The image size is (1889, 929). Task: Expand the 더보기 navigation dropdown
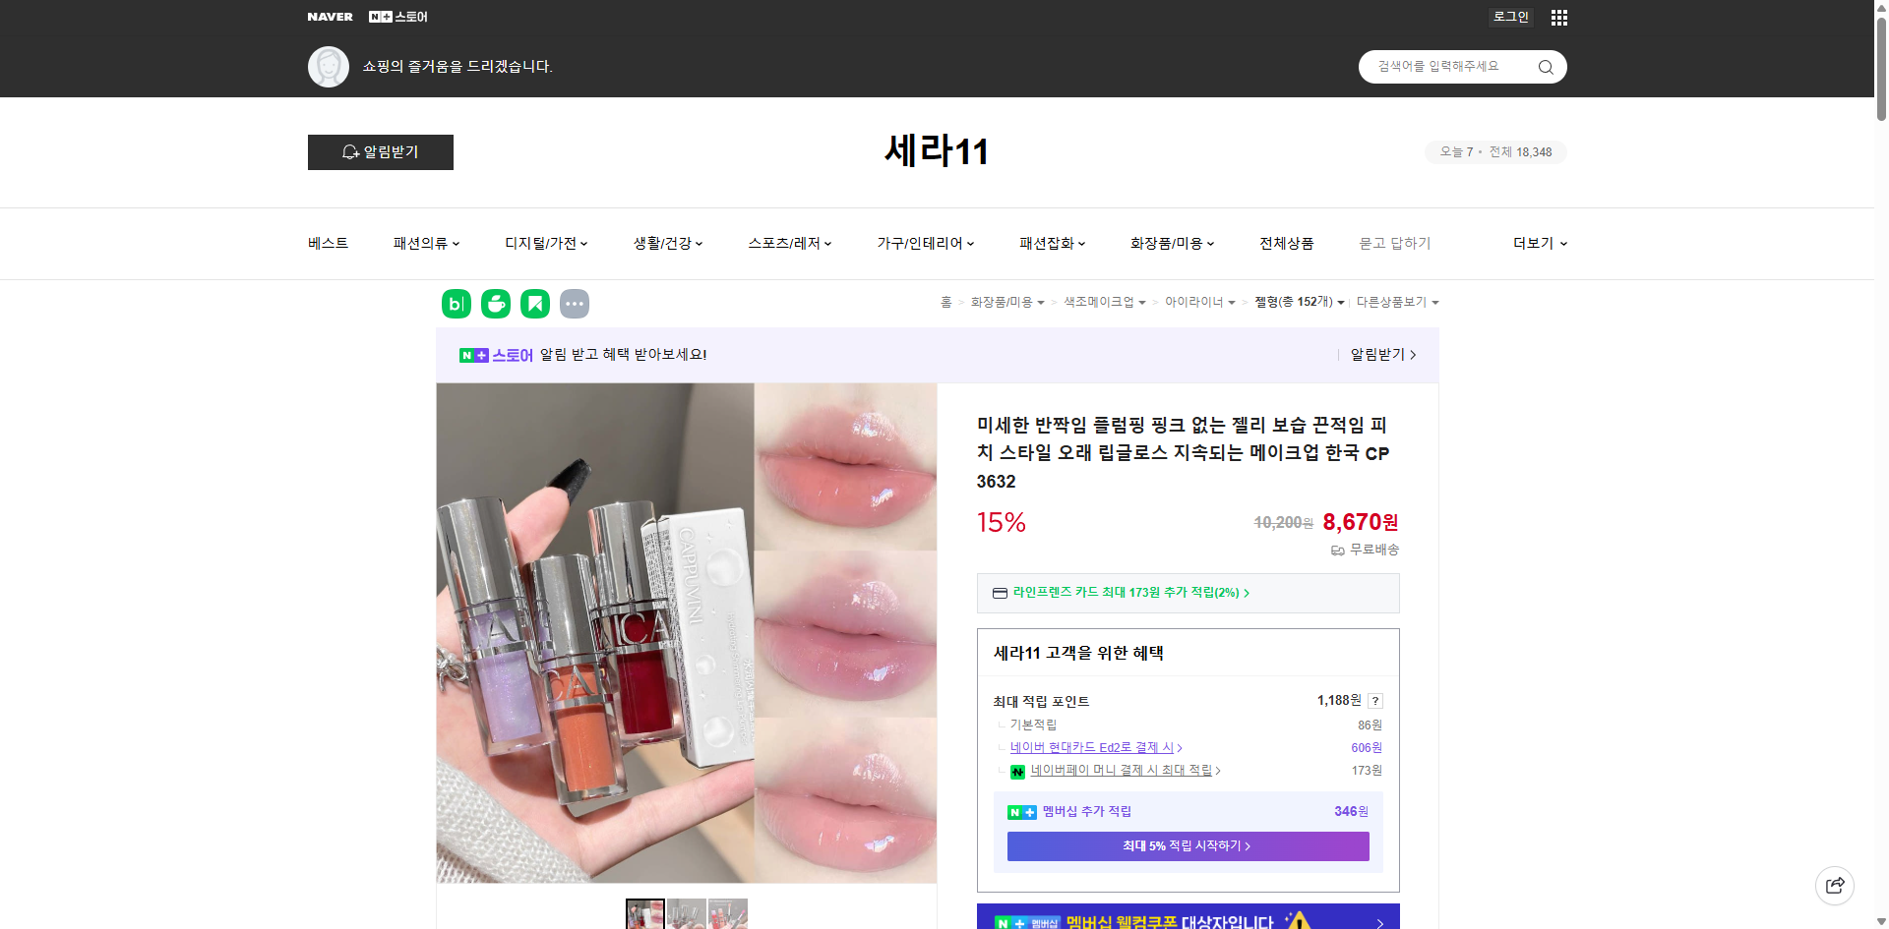[1539, 243]
